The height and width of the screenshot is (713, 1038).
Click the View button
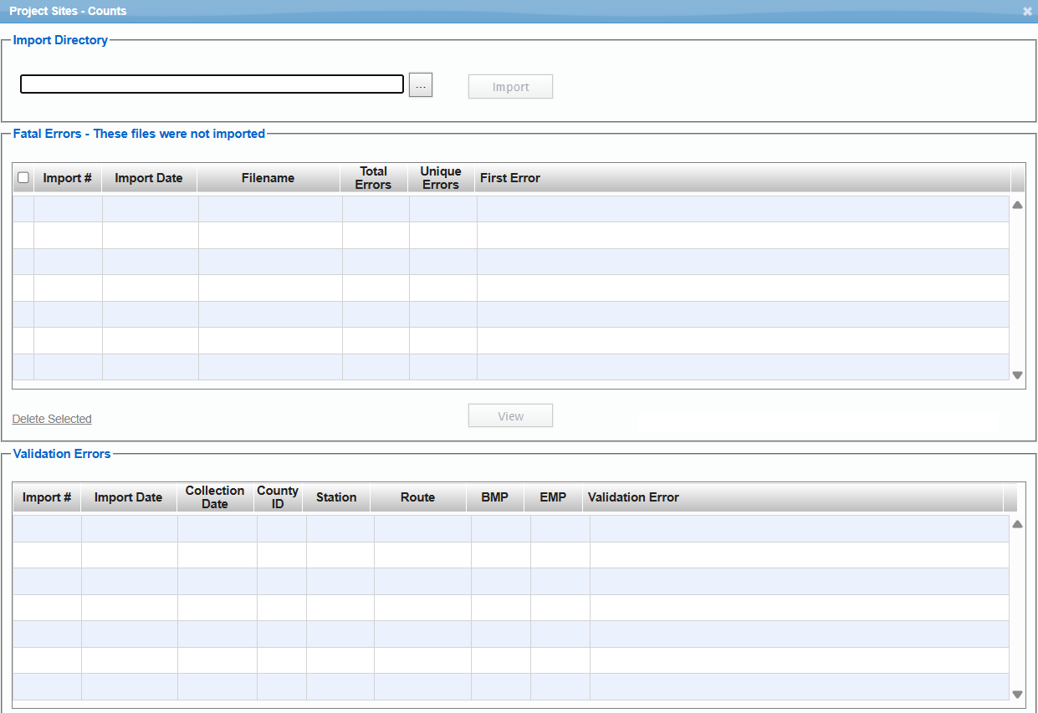coord(510,415)
